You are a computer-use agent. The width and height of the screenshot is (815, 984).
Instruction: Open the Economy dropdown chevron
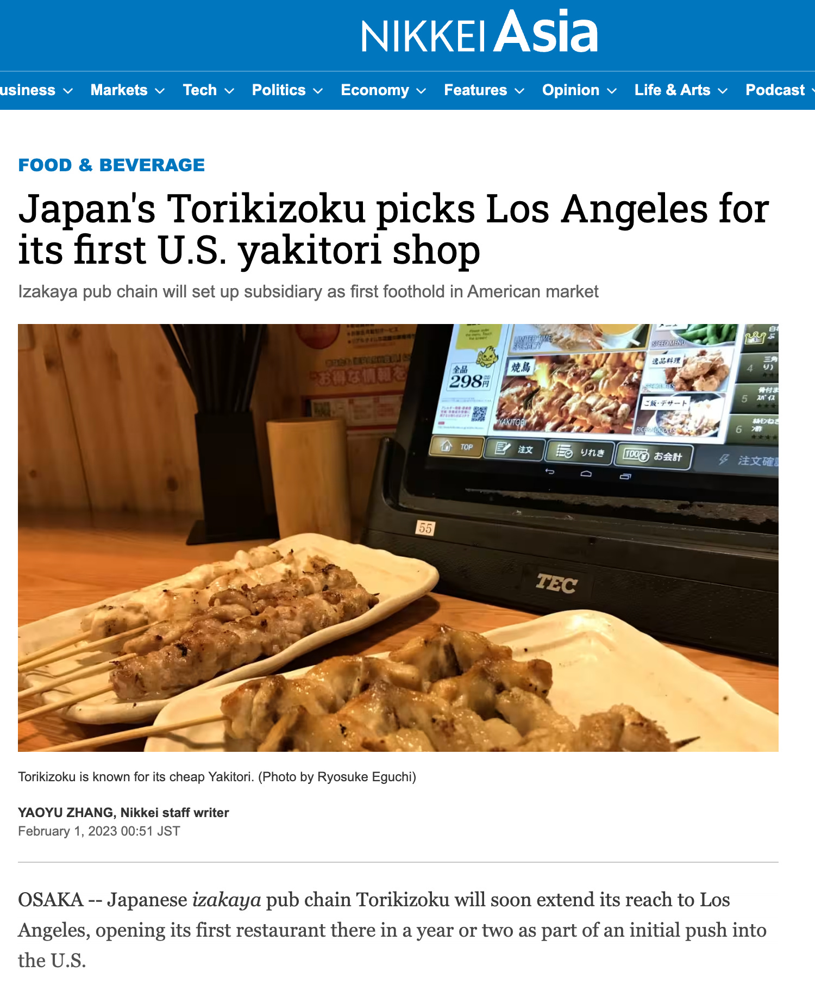click(x=421, y=91)
